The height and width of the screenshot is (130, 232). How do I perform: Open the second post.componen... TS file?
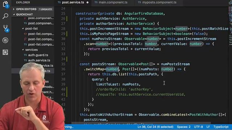click(x=41, y=23)
